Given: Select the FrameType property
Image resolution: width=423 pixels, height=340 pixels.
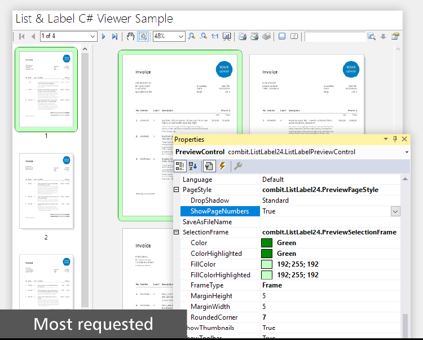Looking at the screenshot, I should [220, 285].
